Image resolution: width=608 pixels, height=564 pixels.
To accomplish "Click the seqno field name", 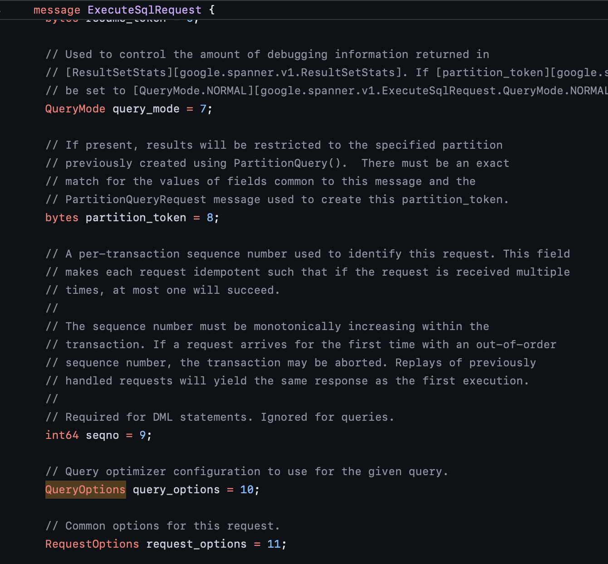I will [102, 435].
